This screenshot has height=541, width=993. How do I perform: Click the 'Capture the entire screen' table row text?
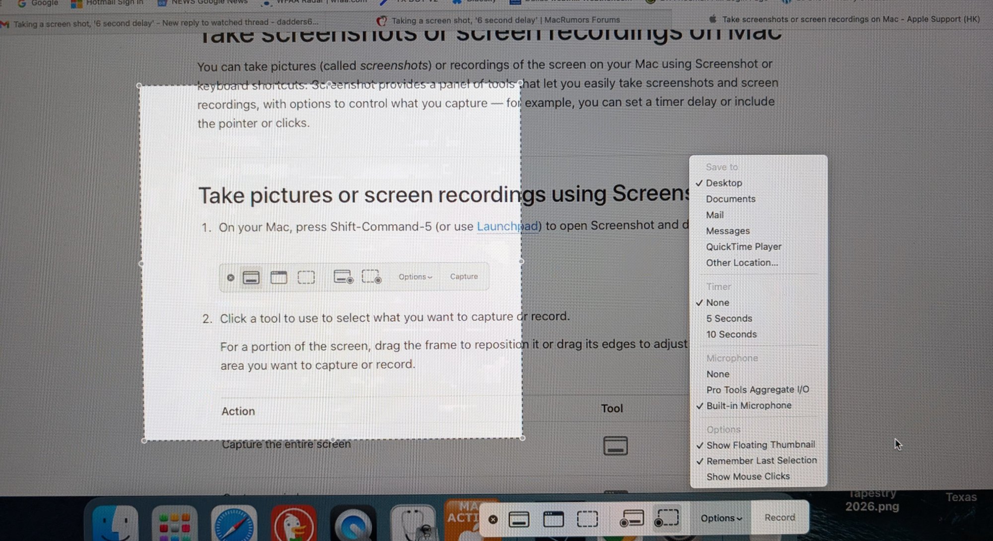[x=286, y=444]
